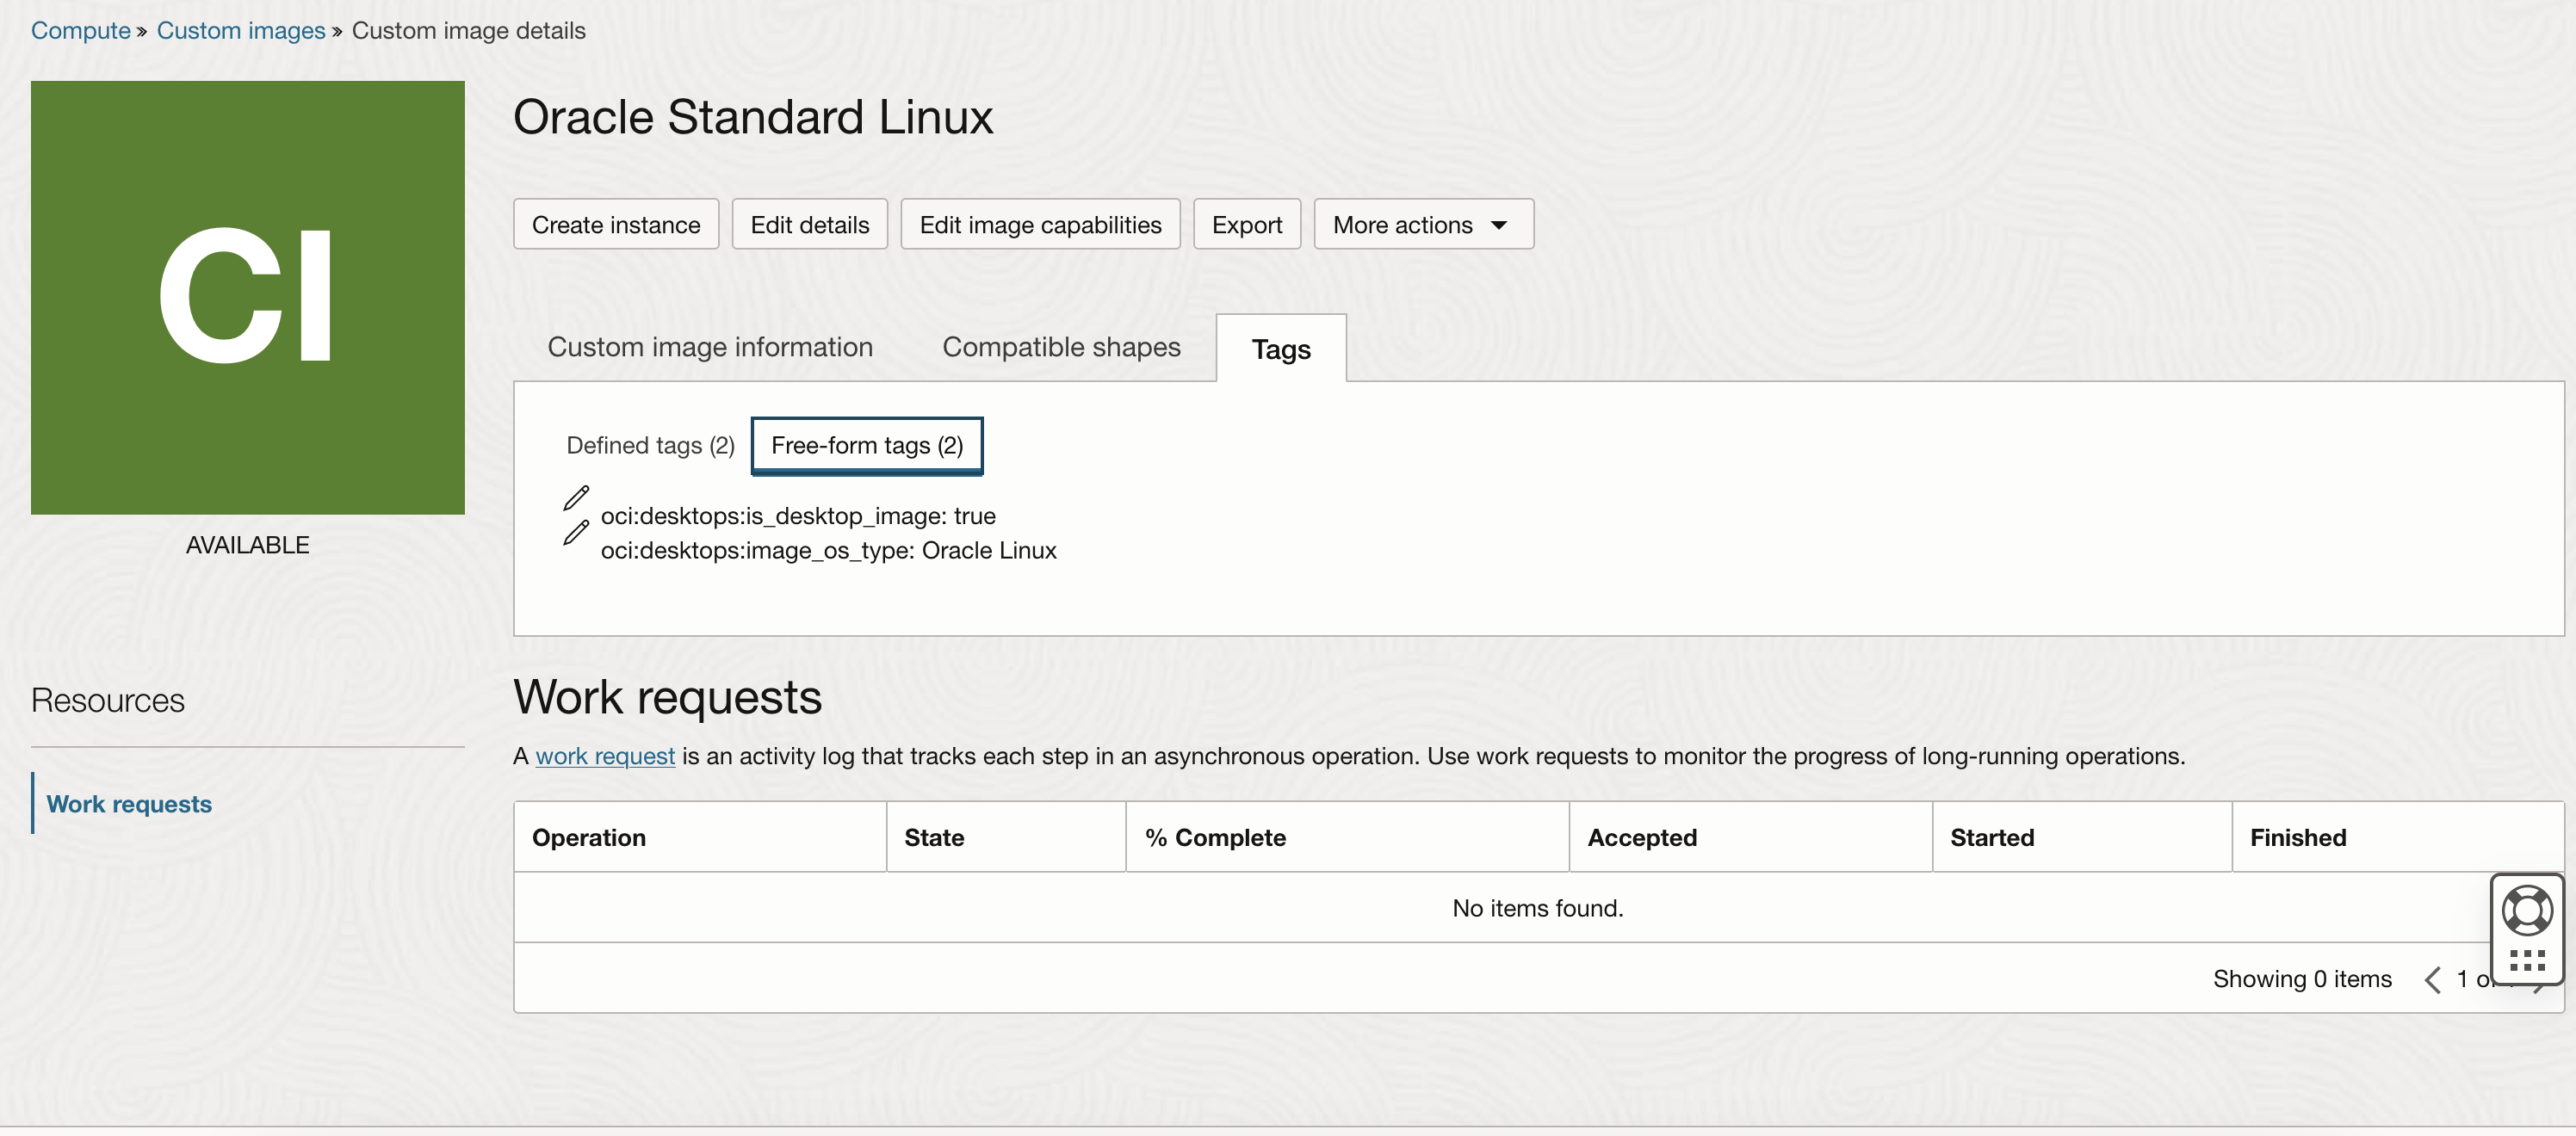Open Work requests in Resources sidebar
The width and height of the screenshot is (2576, 1136).
click(129, 804)
